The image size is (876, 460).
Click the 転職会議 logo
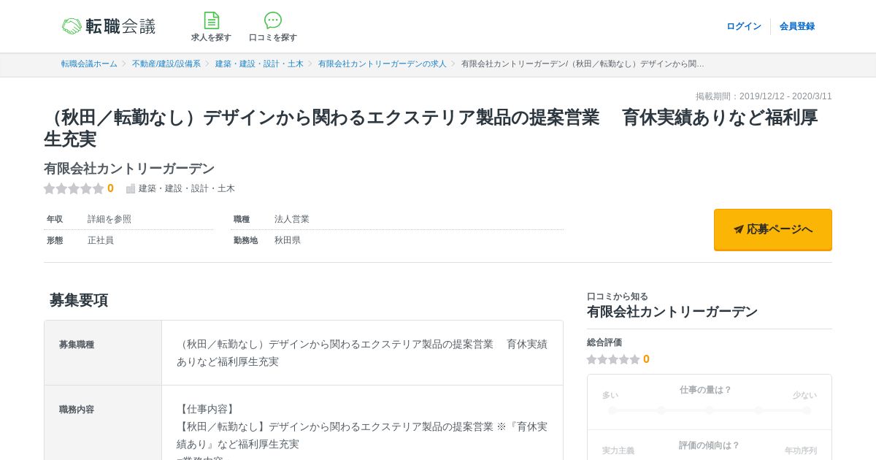click(x=109, y=26)
